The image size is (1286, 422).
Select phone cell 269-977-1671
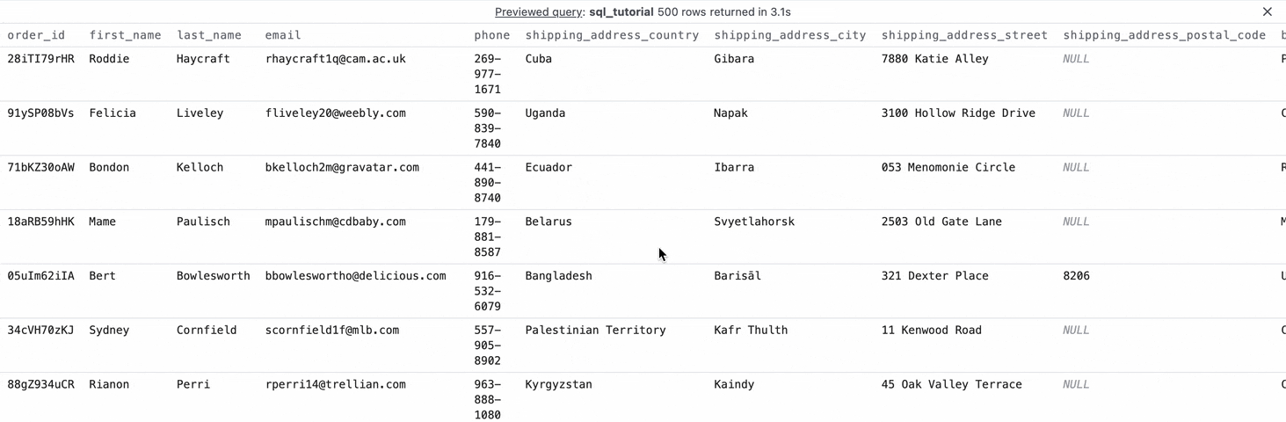(487, 74)
